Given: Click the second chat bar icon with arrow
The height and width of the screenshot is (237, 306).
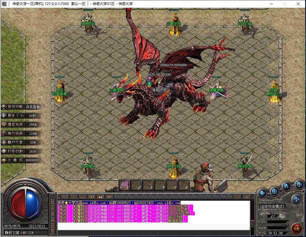Looking at the screenshot, I should pos(74,197).
